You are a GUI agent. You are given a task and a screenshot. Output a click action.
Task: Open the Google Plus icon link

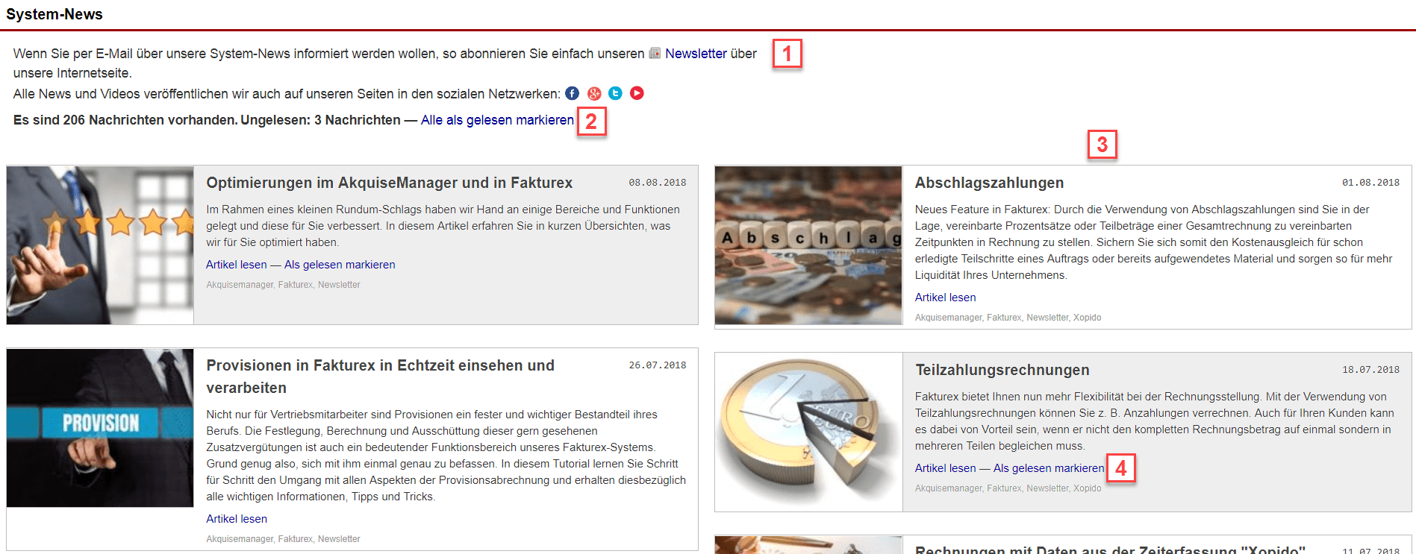pyautogui.click(x=594, y=93)
